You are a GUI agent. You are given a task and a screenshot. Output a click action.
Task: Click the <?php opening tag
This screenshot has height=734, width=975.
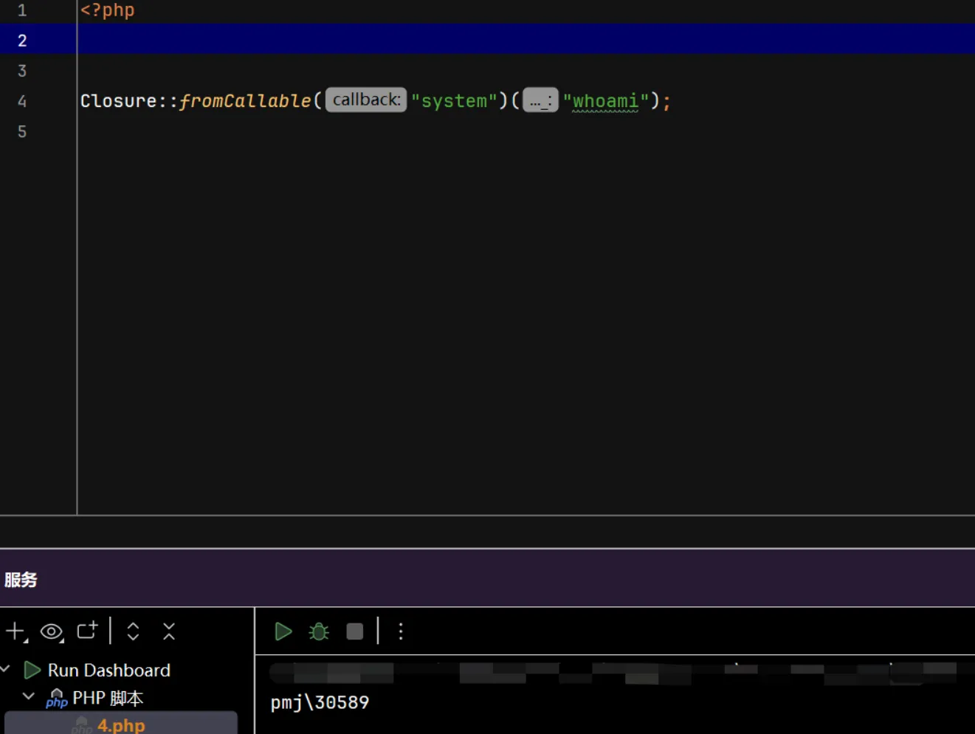[x=108, y=10]
